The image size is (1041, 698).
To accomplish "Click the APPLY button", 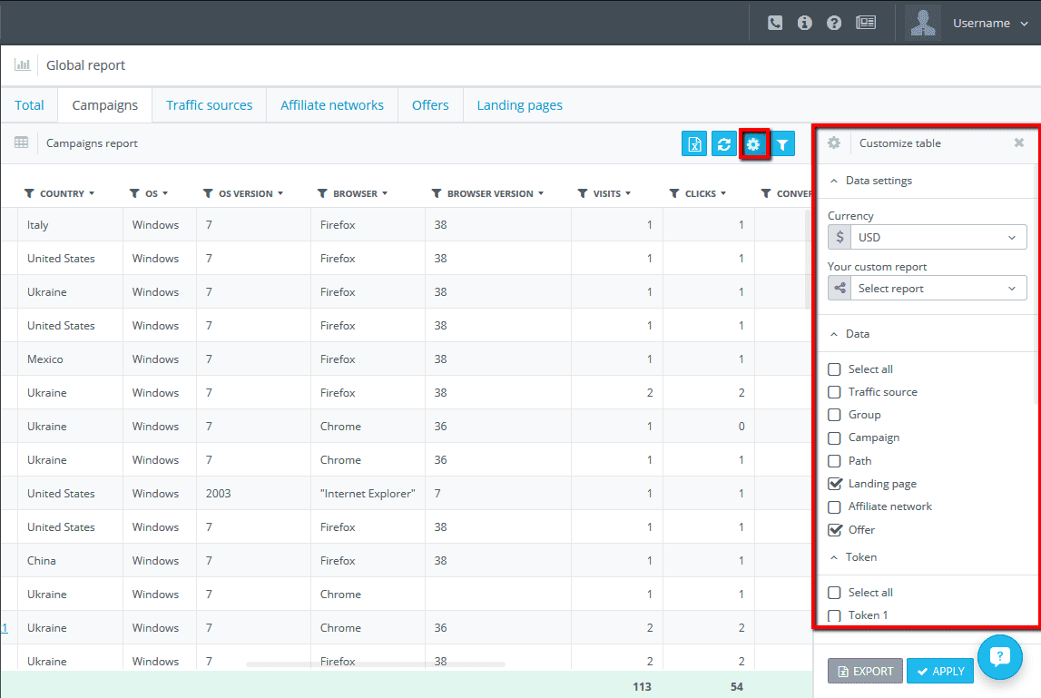I will [x=940, y=671].
